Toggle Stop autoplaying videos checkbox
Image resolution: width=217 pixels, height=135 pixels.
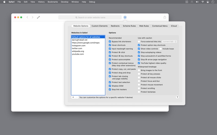pyautogui.click(x=139, y=52)
